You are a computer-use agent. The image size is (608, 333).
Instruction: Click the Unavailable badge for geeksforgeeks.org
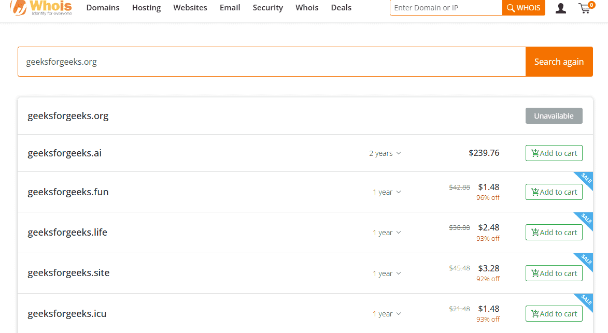click(x=554, y=116)
